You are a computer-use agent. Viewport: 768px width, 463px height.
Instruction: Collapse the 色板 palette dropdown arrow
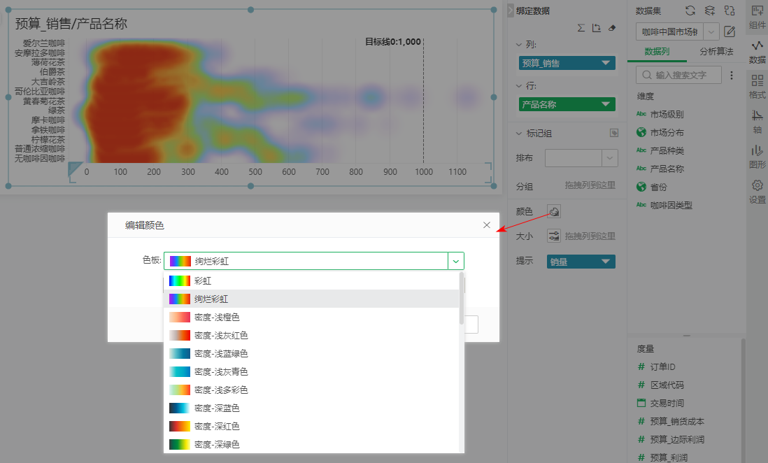(456, 261)
